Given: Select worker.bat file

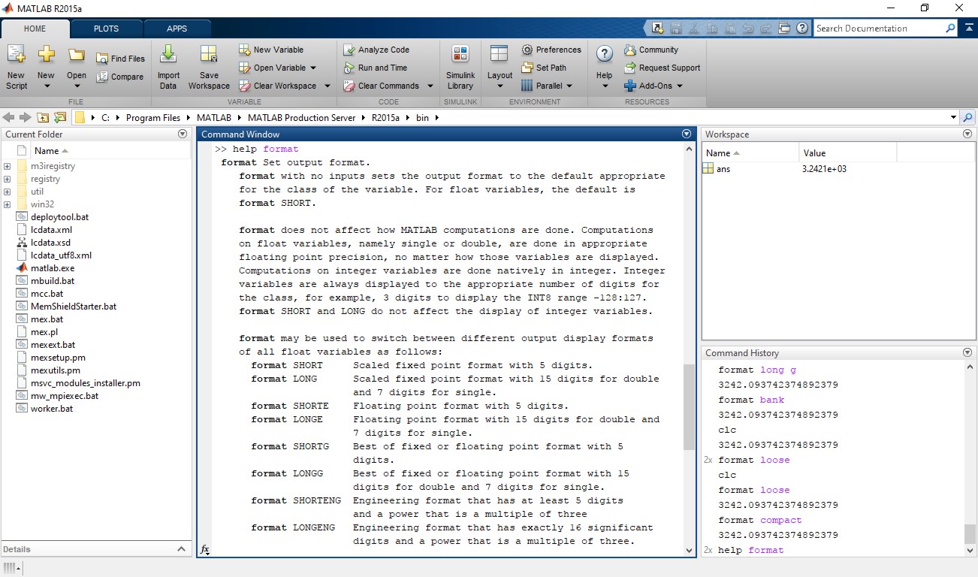Looking at the screenshot, I should tap(52, 409).
